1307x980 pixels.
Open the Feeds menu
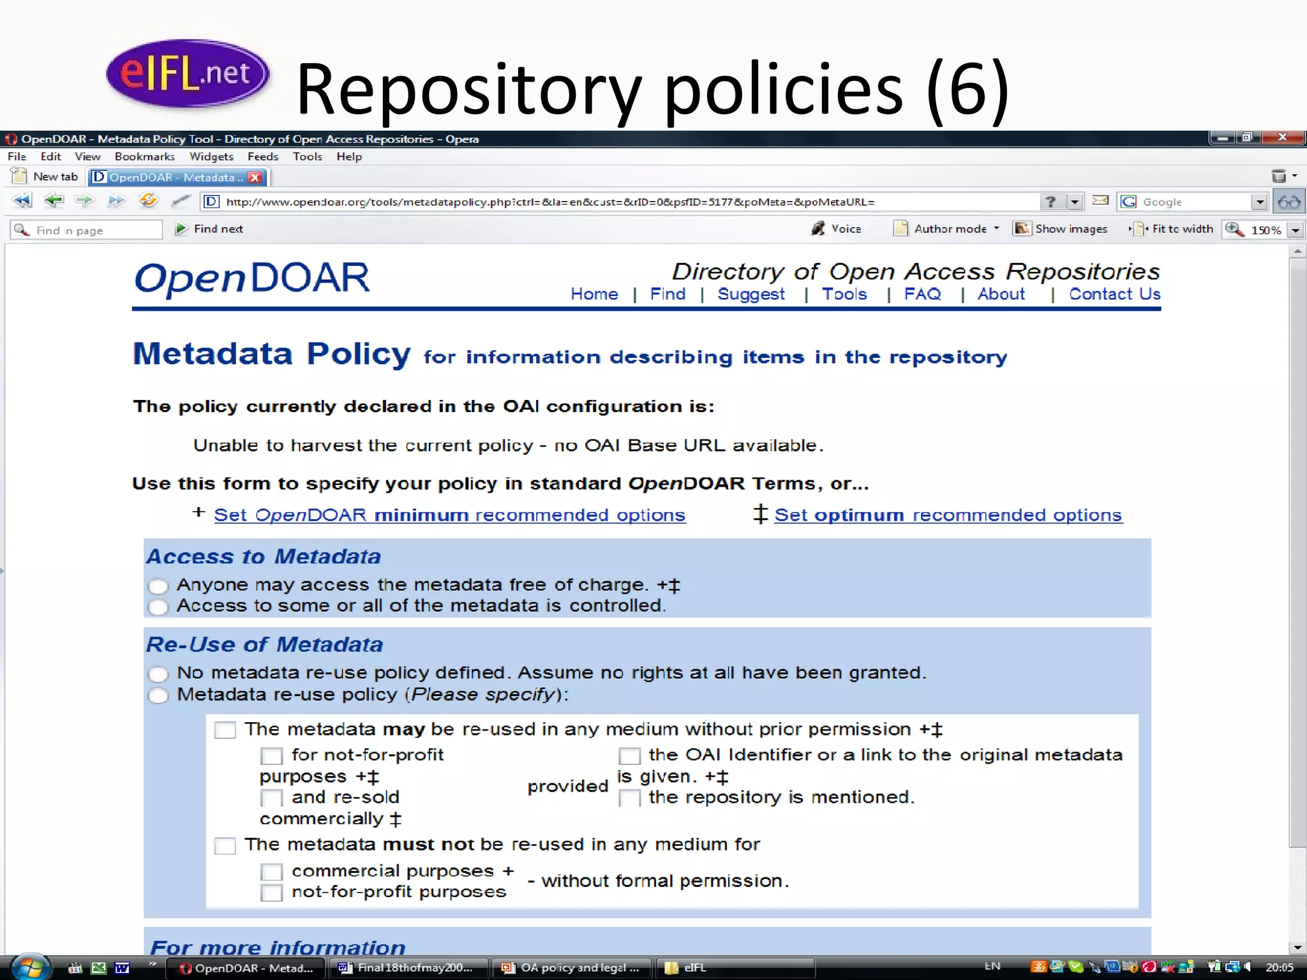pos(263,156)
